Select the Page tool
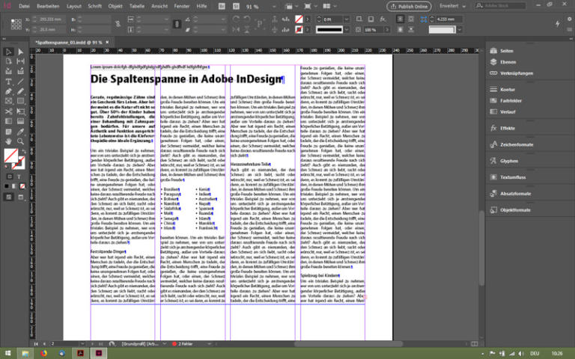 pyautogui.click(x=8, y=61)
